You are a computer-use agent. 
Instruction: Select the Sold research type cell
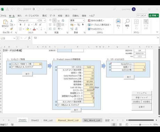pyautogui.click(x=89, y=67)
